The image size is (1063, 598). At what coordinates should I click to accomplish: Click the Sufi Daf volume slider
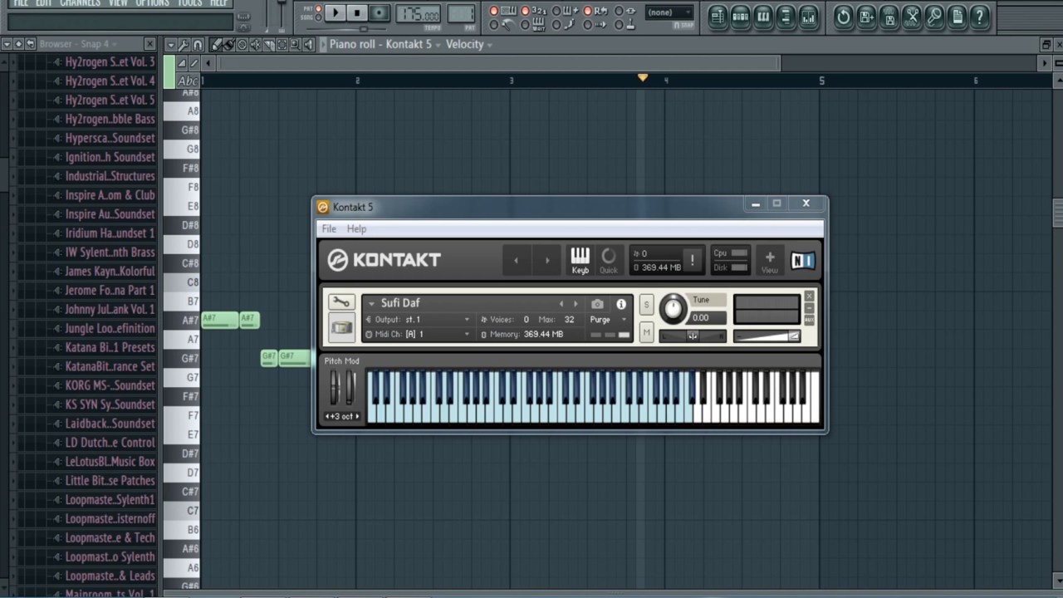coord(767,336)
